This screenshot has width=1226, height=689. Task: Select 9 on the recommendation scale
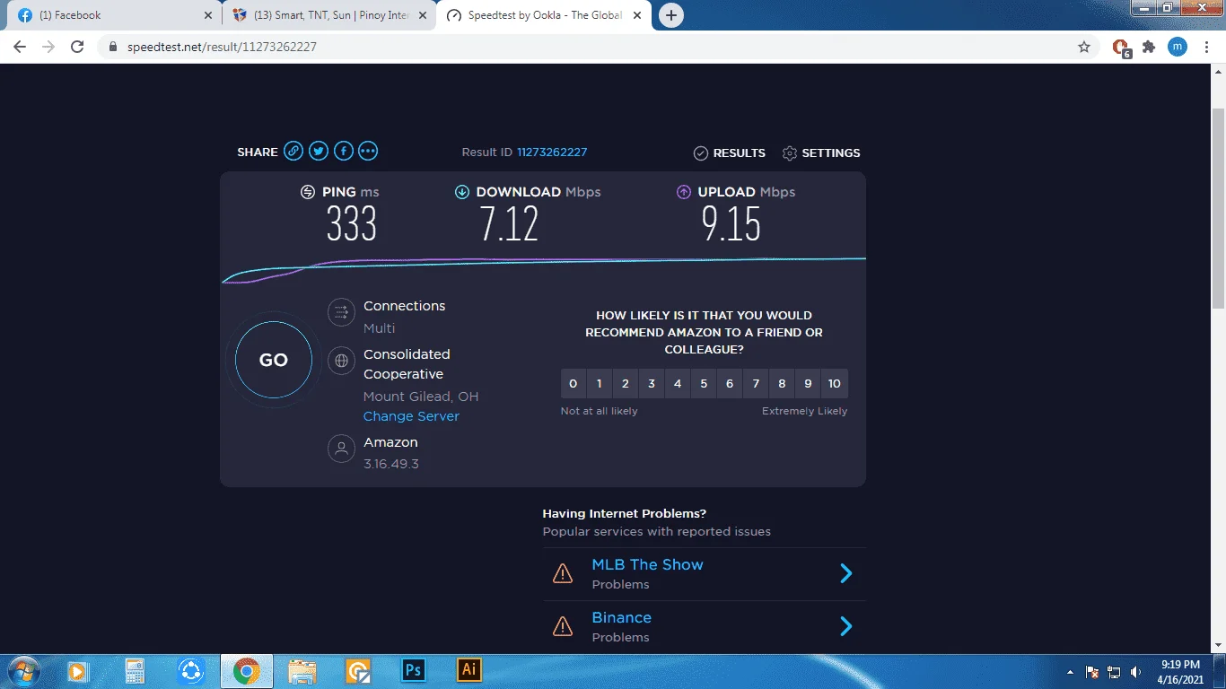(x=808, y=383)
